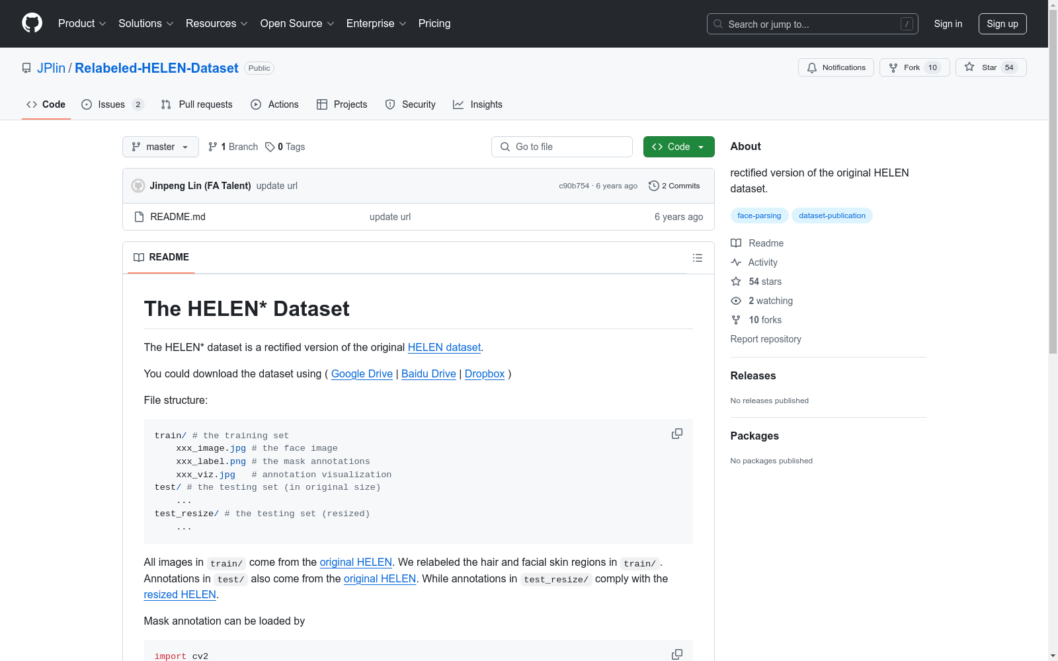Open the Packages section heading
Viewport: 1058px width, 661px height.
754,436
